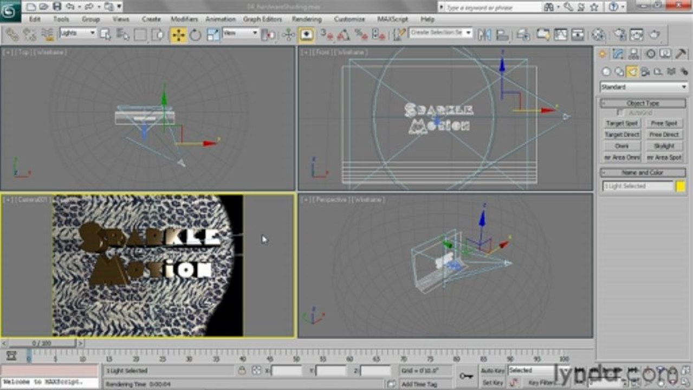Viewport: 693px width, 390px height.
Task: Click the Use Pivot Point Center icon
Action: pos(268,34)
